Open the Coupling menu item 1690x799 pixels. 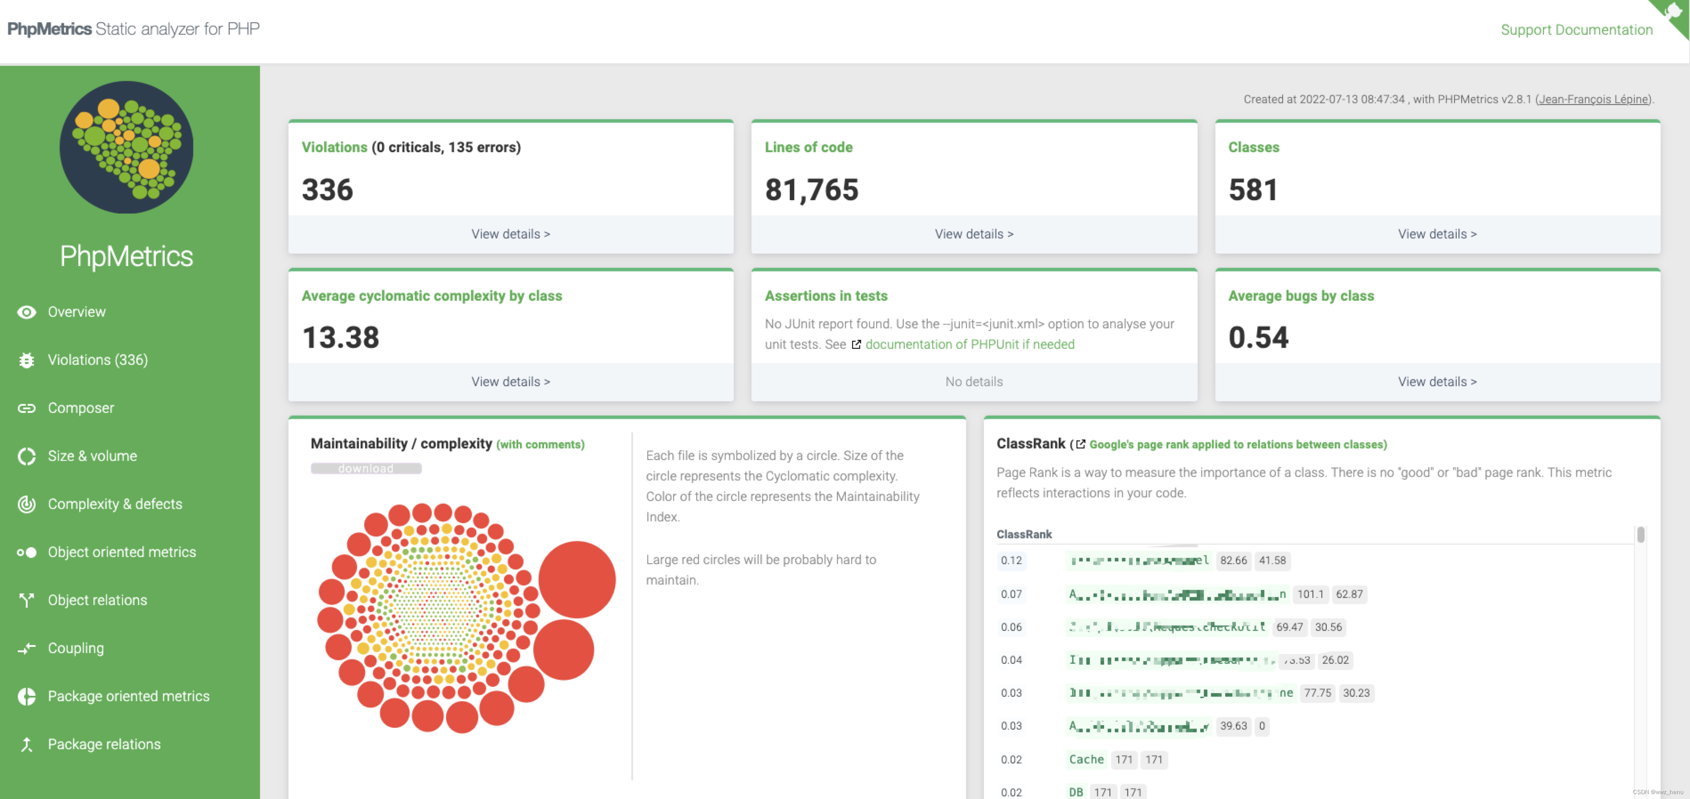(75, 648)
